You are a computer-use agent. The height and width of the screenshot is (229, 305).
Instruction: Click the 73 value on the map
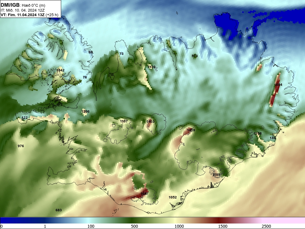[x=121, y=54]
